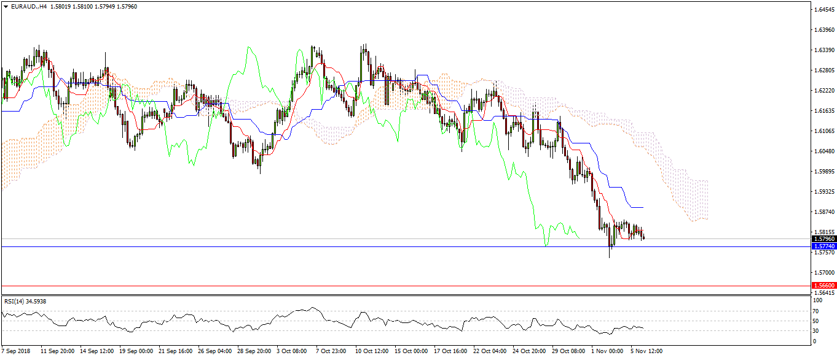Click the blue horizontal line at 1.57740
Screen dimensions: 837x358
tap(369, 246)
